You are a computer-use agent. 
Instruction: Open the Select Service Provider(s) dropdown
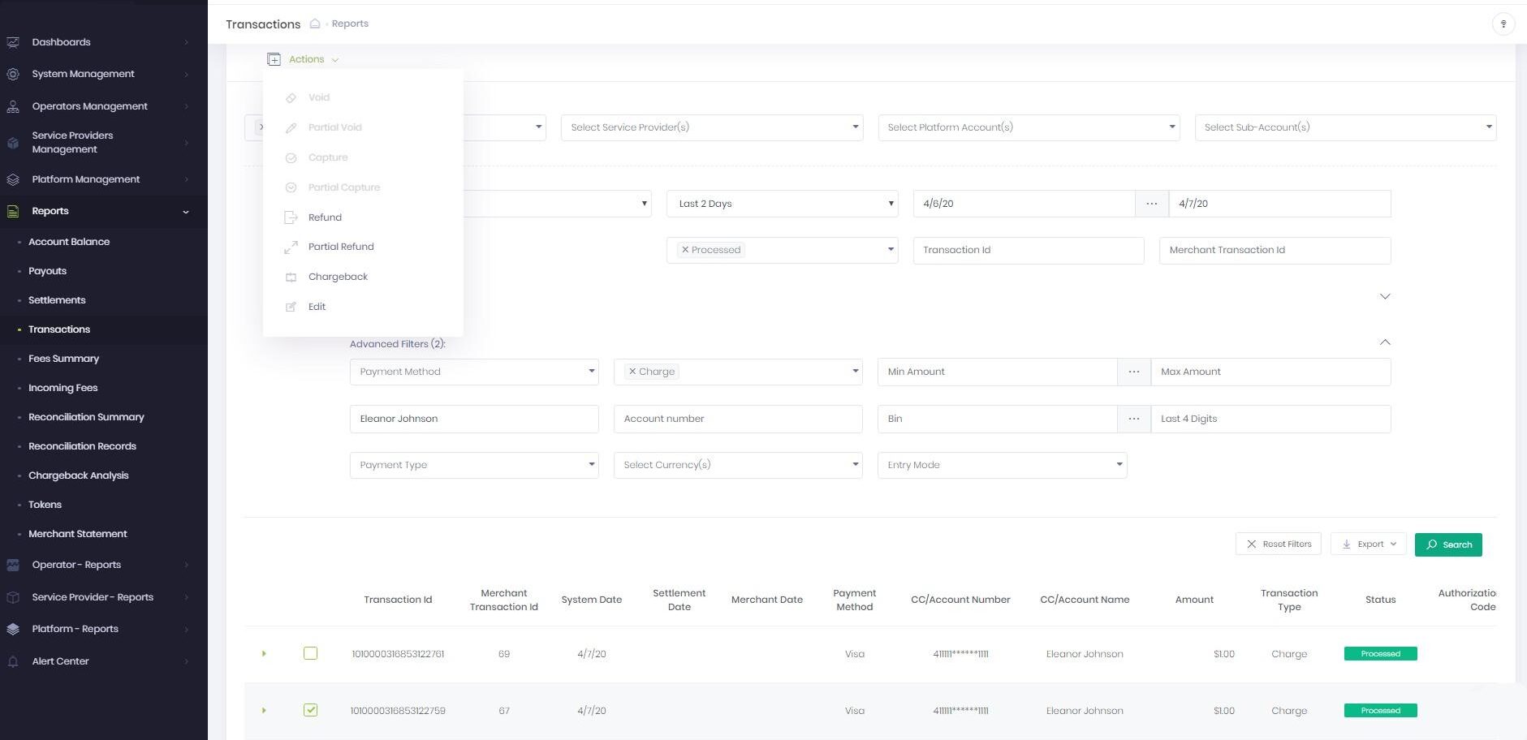tap(711, 127)
